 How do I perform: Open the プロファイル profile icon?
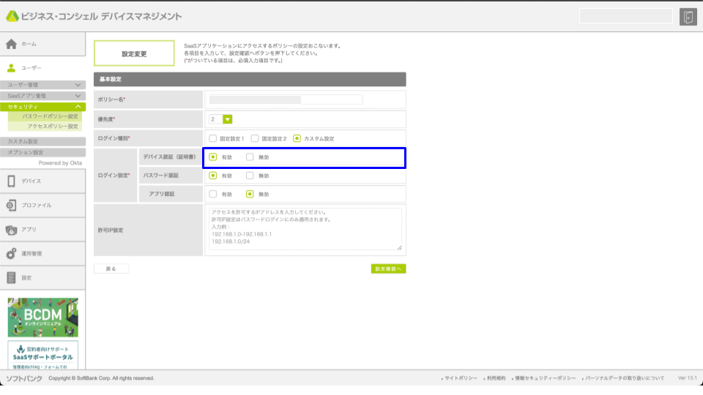pyautogui.click(x=11, y=205)
